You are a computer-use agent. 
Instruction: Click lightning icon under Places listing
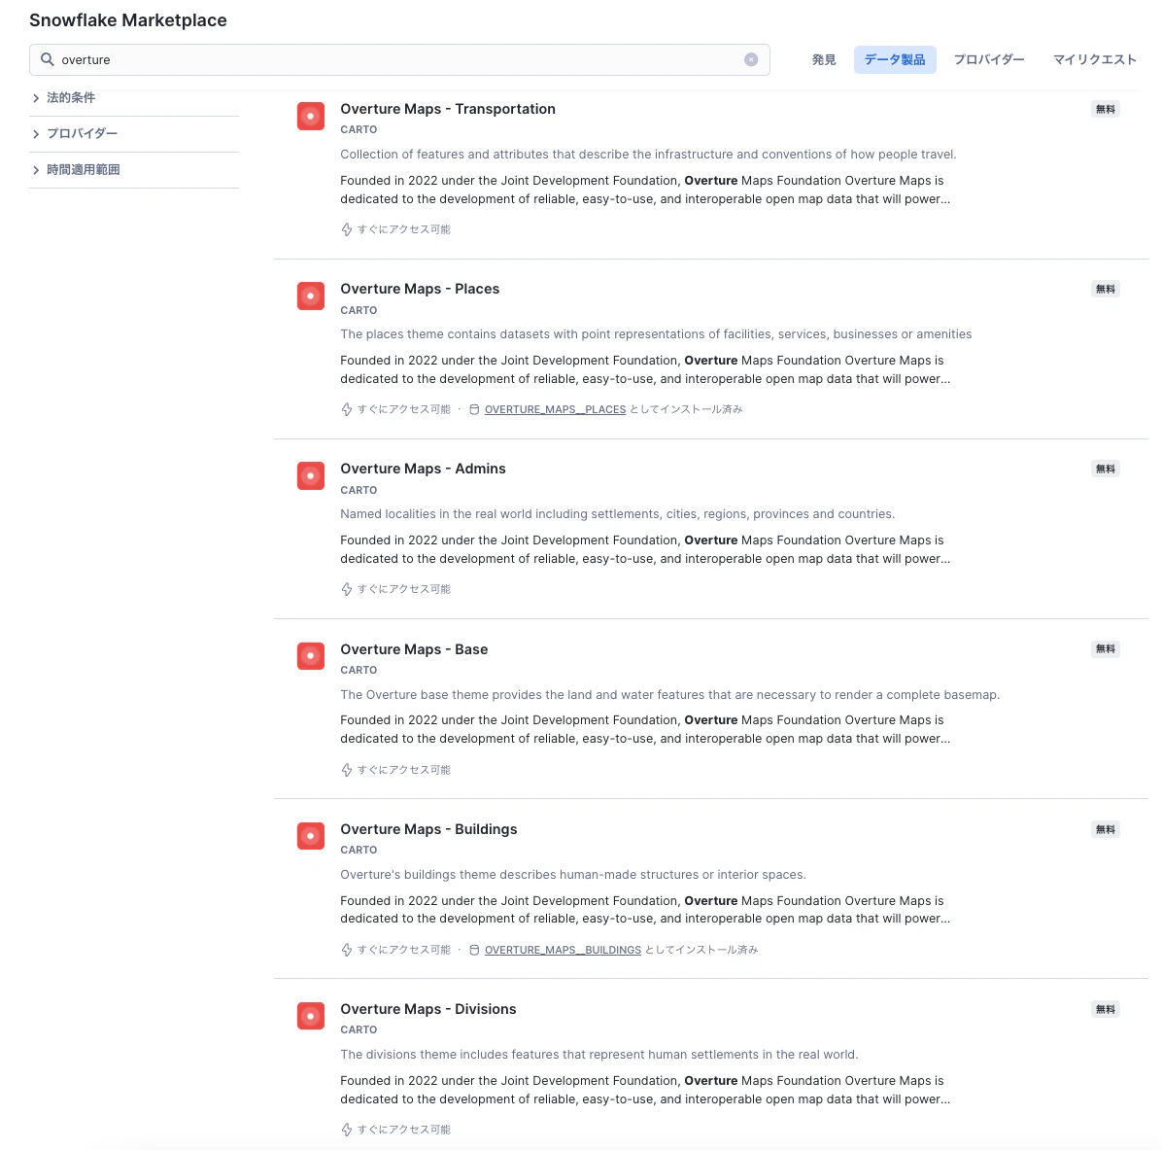[x=346, y=409]
